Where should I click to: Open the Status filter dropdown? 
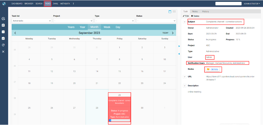[156, 21]
